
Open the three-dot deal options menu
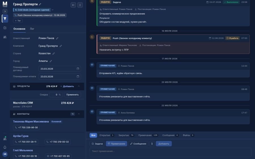(x=80, y=5)
